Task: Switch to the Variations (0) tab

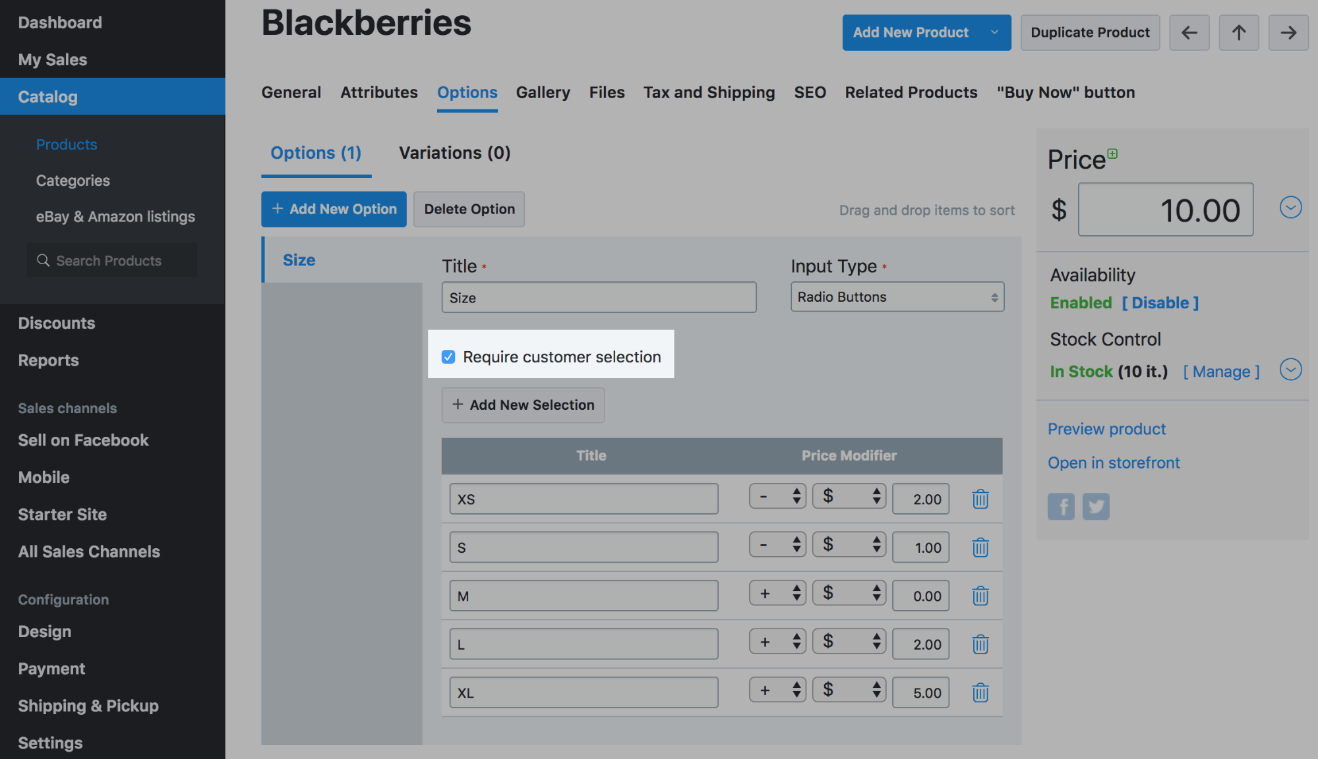Action: [x=454, y=153]
